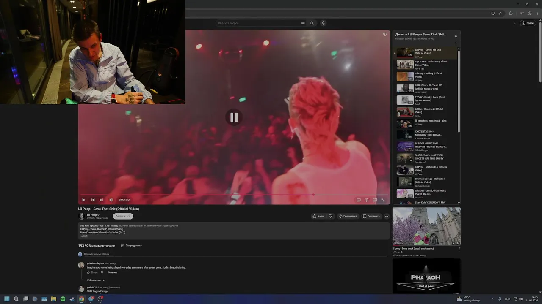Open more actions menu beside Сохранить
Image resolution: width=542 pixels, height=304 pixels.
386,216
